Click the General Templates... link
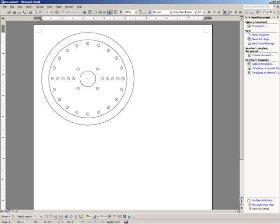This screenshot has width=280, height=224. point(263,64)
